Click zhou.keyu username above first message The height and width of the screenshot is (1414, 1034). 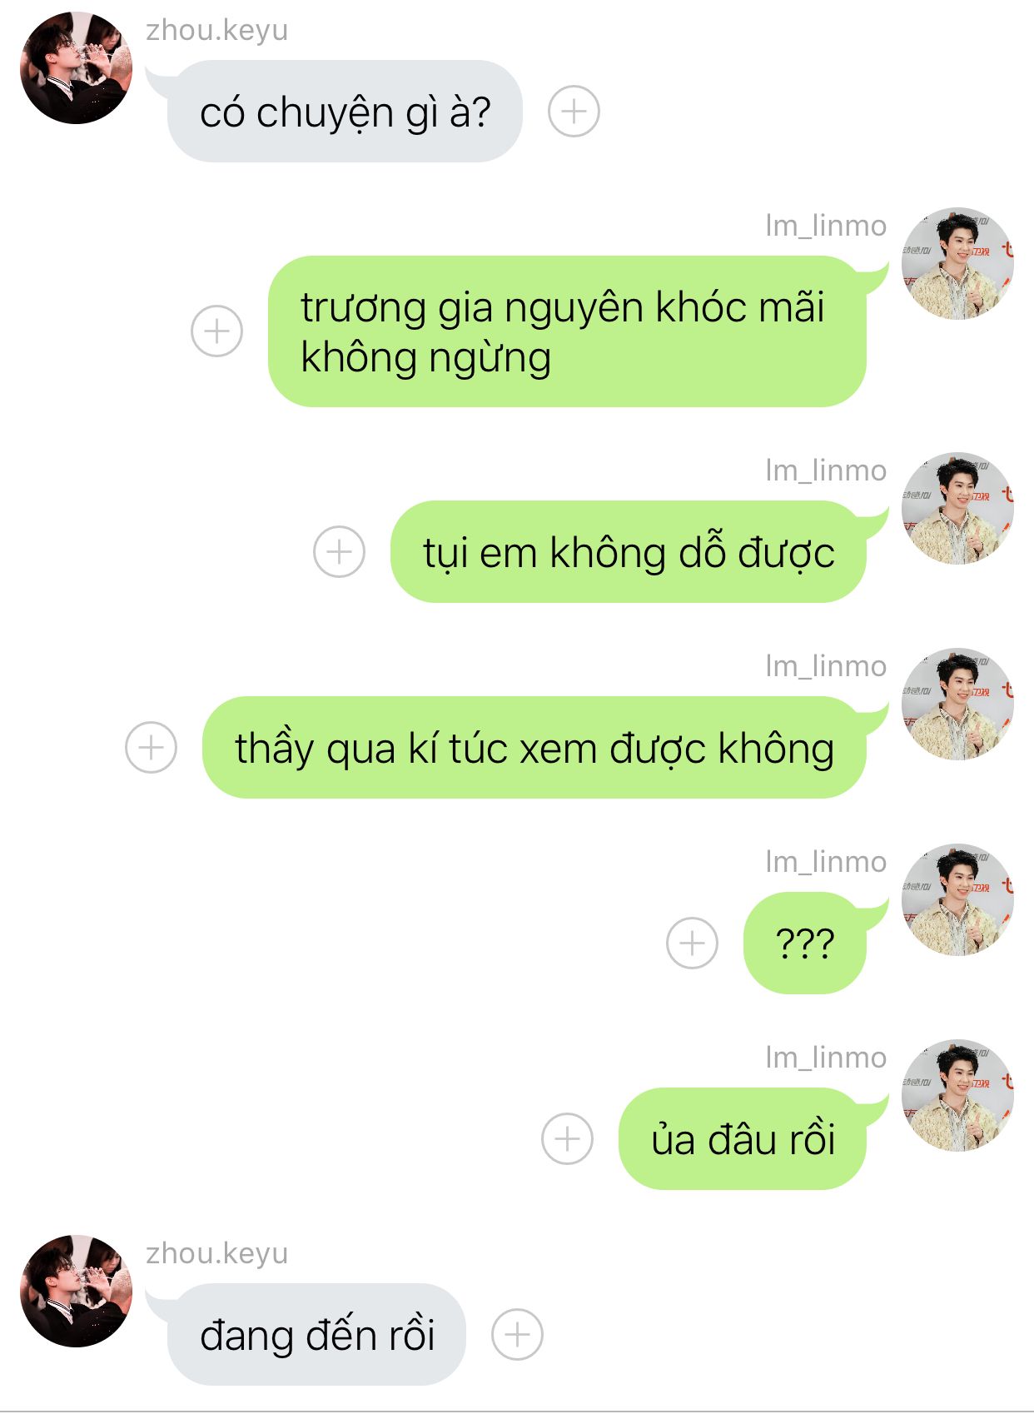216,30
